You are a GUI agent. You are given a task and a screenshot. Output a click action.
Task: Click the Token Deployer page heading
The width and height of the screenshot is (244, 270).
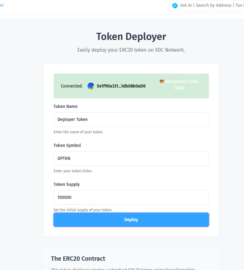(131, 36)
